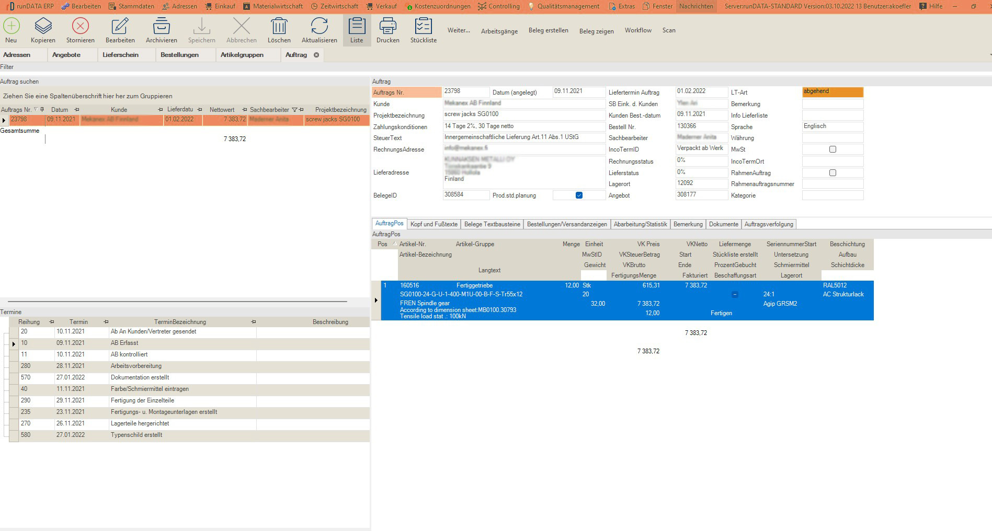Click the orange LT-Art field showing abgehend
The height and width of the screenshot is (531, 992).
(x=833, y=92)
